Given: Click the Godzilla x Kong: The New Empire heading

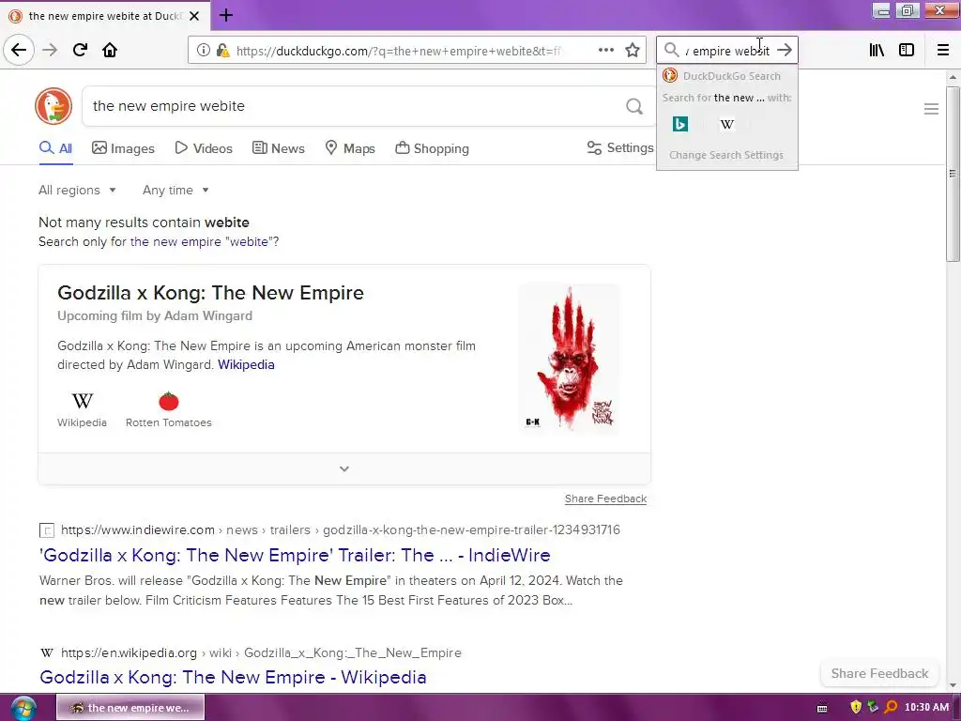Looking at the screenshot, I should pyautogui.click(x=210, y=293).
